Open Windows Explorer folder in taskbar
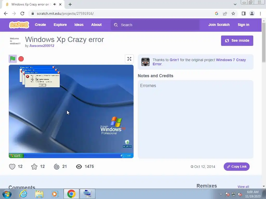The image size is (266, 199). click(x=39, y=194)
